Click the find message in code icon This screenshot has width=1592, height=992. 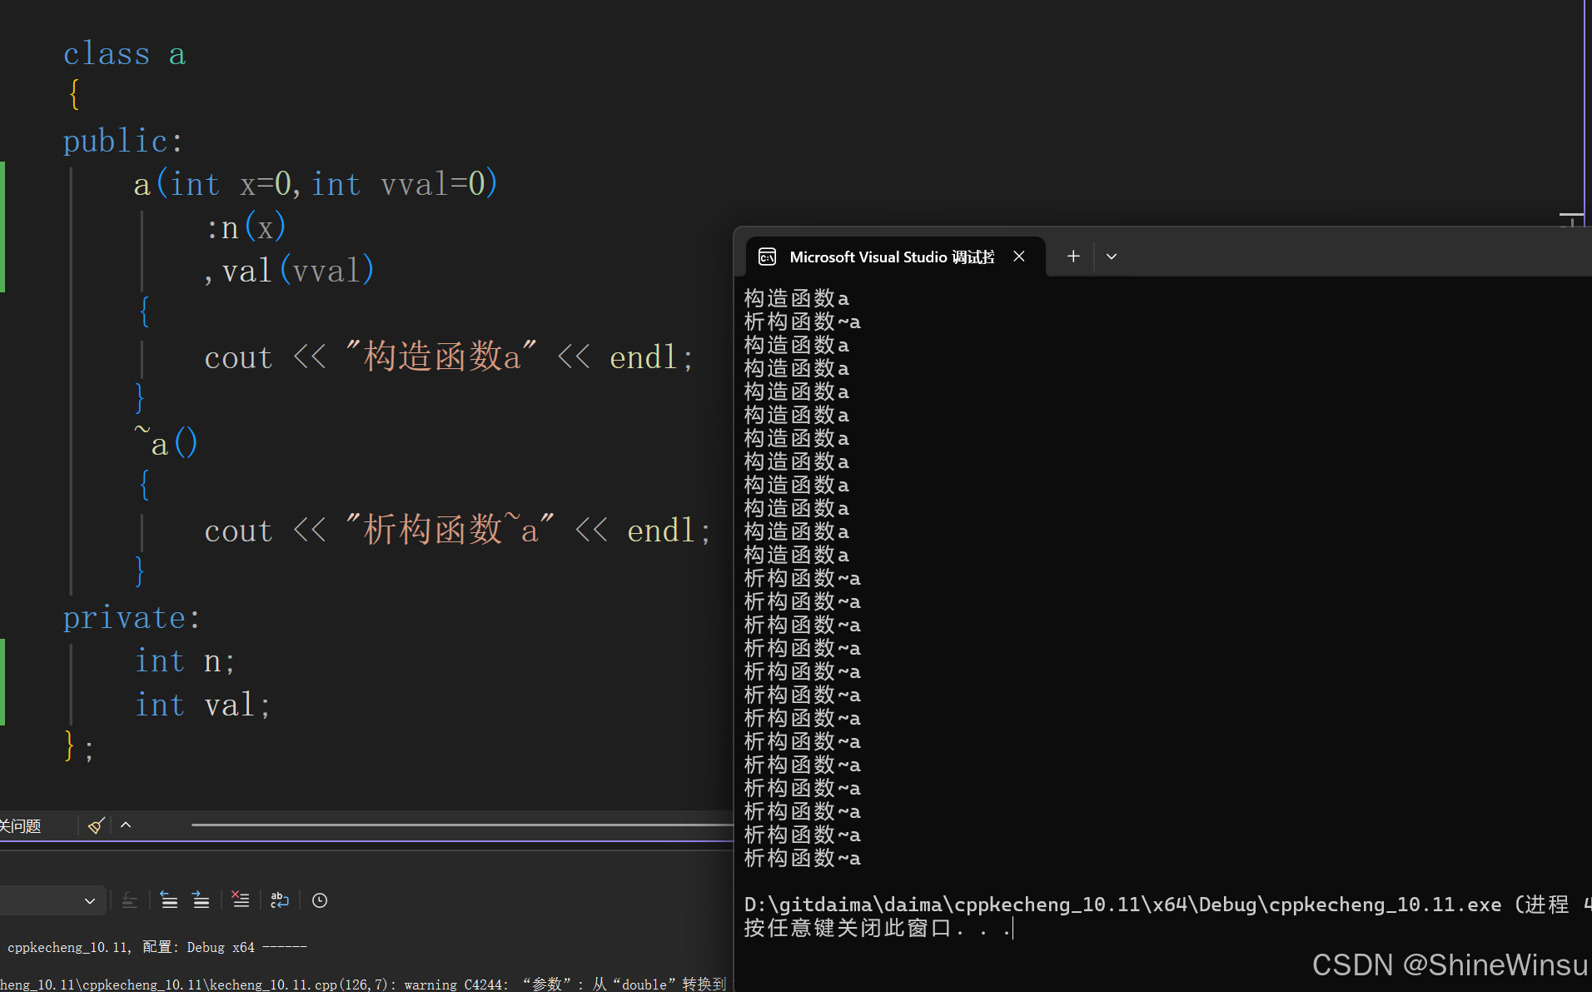click(x=129, y=900)
